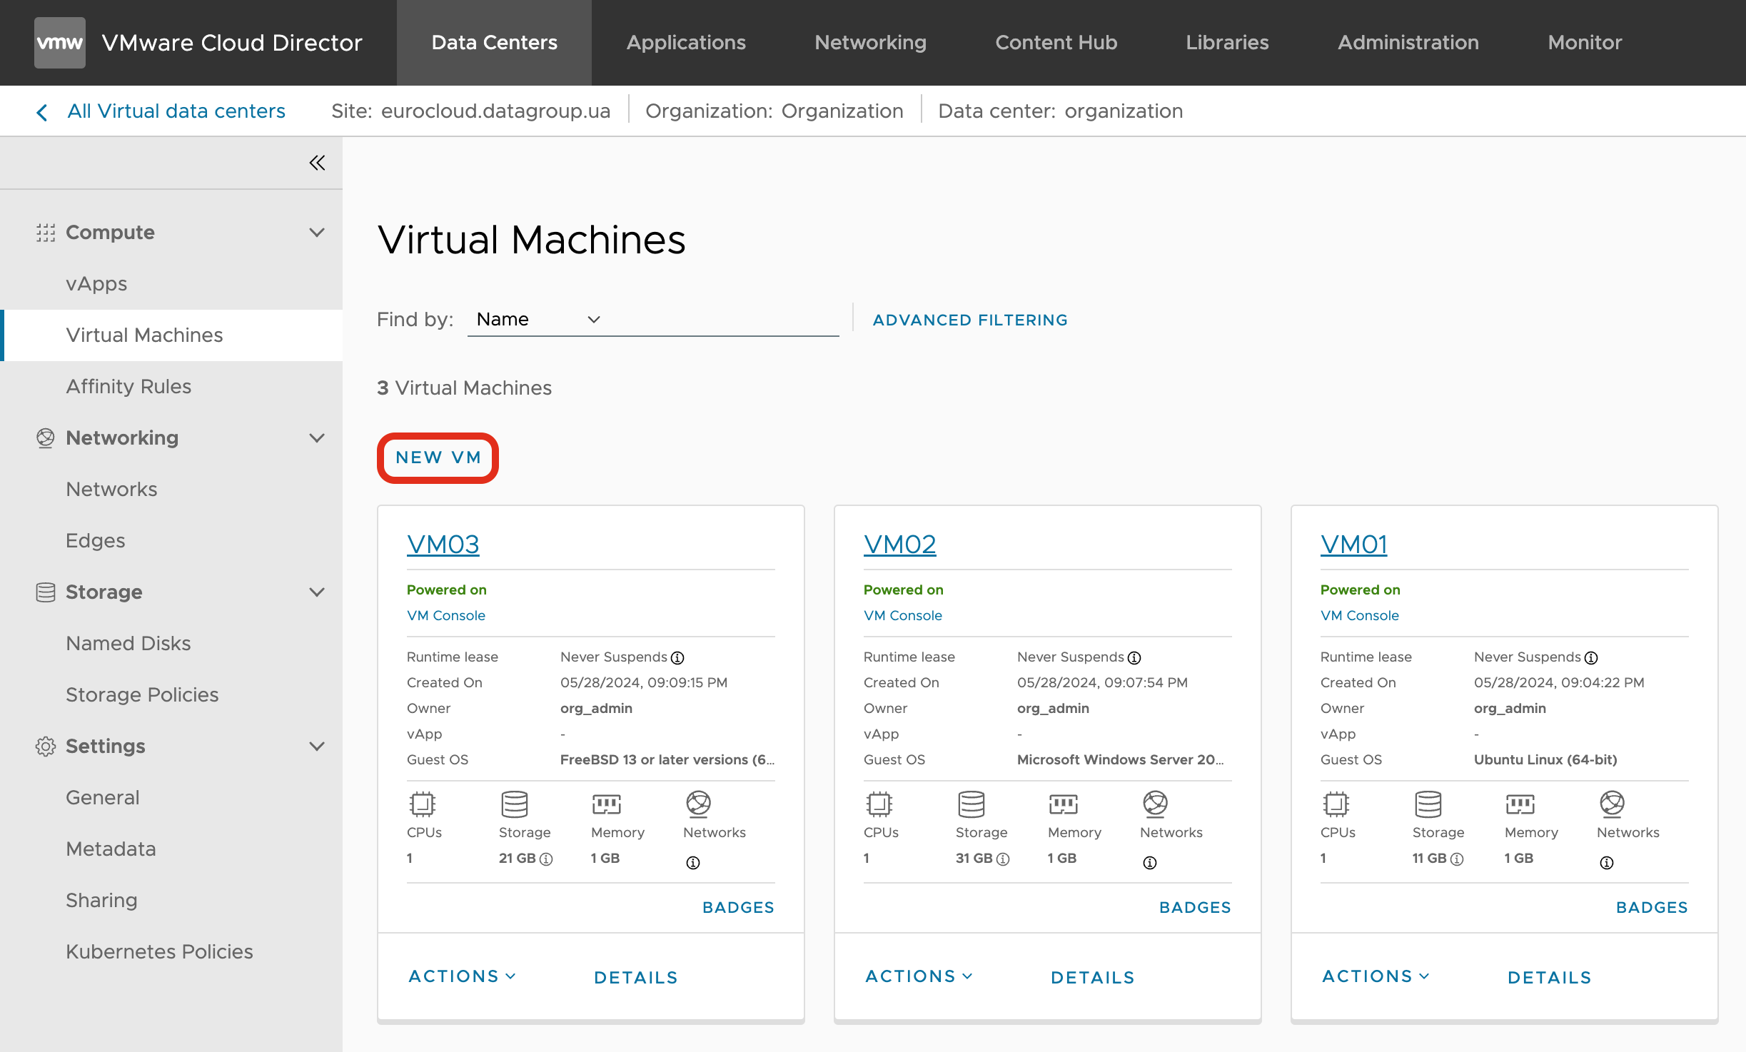Launch VM Console for VM02
This screenshot has width=1746, height=1052.
[x=903, y=615]
